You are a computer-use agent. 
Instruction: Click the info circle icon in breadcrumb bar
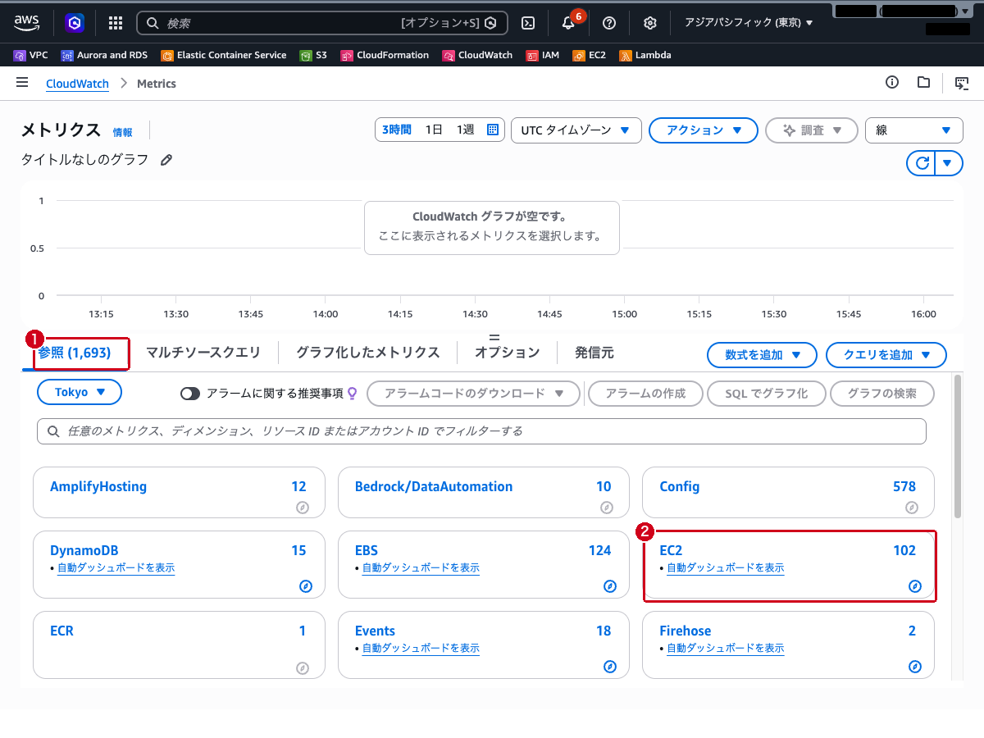click(x=892, y=82)
